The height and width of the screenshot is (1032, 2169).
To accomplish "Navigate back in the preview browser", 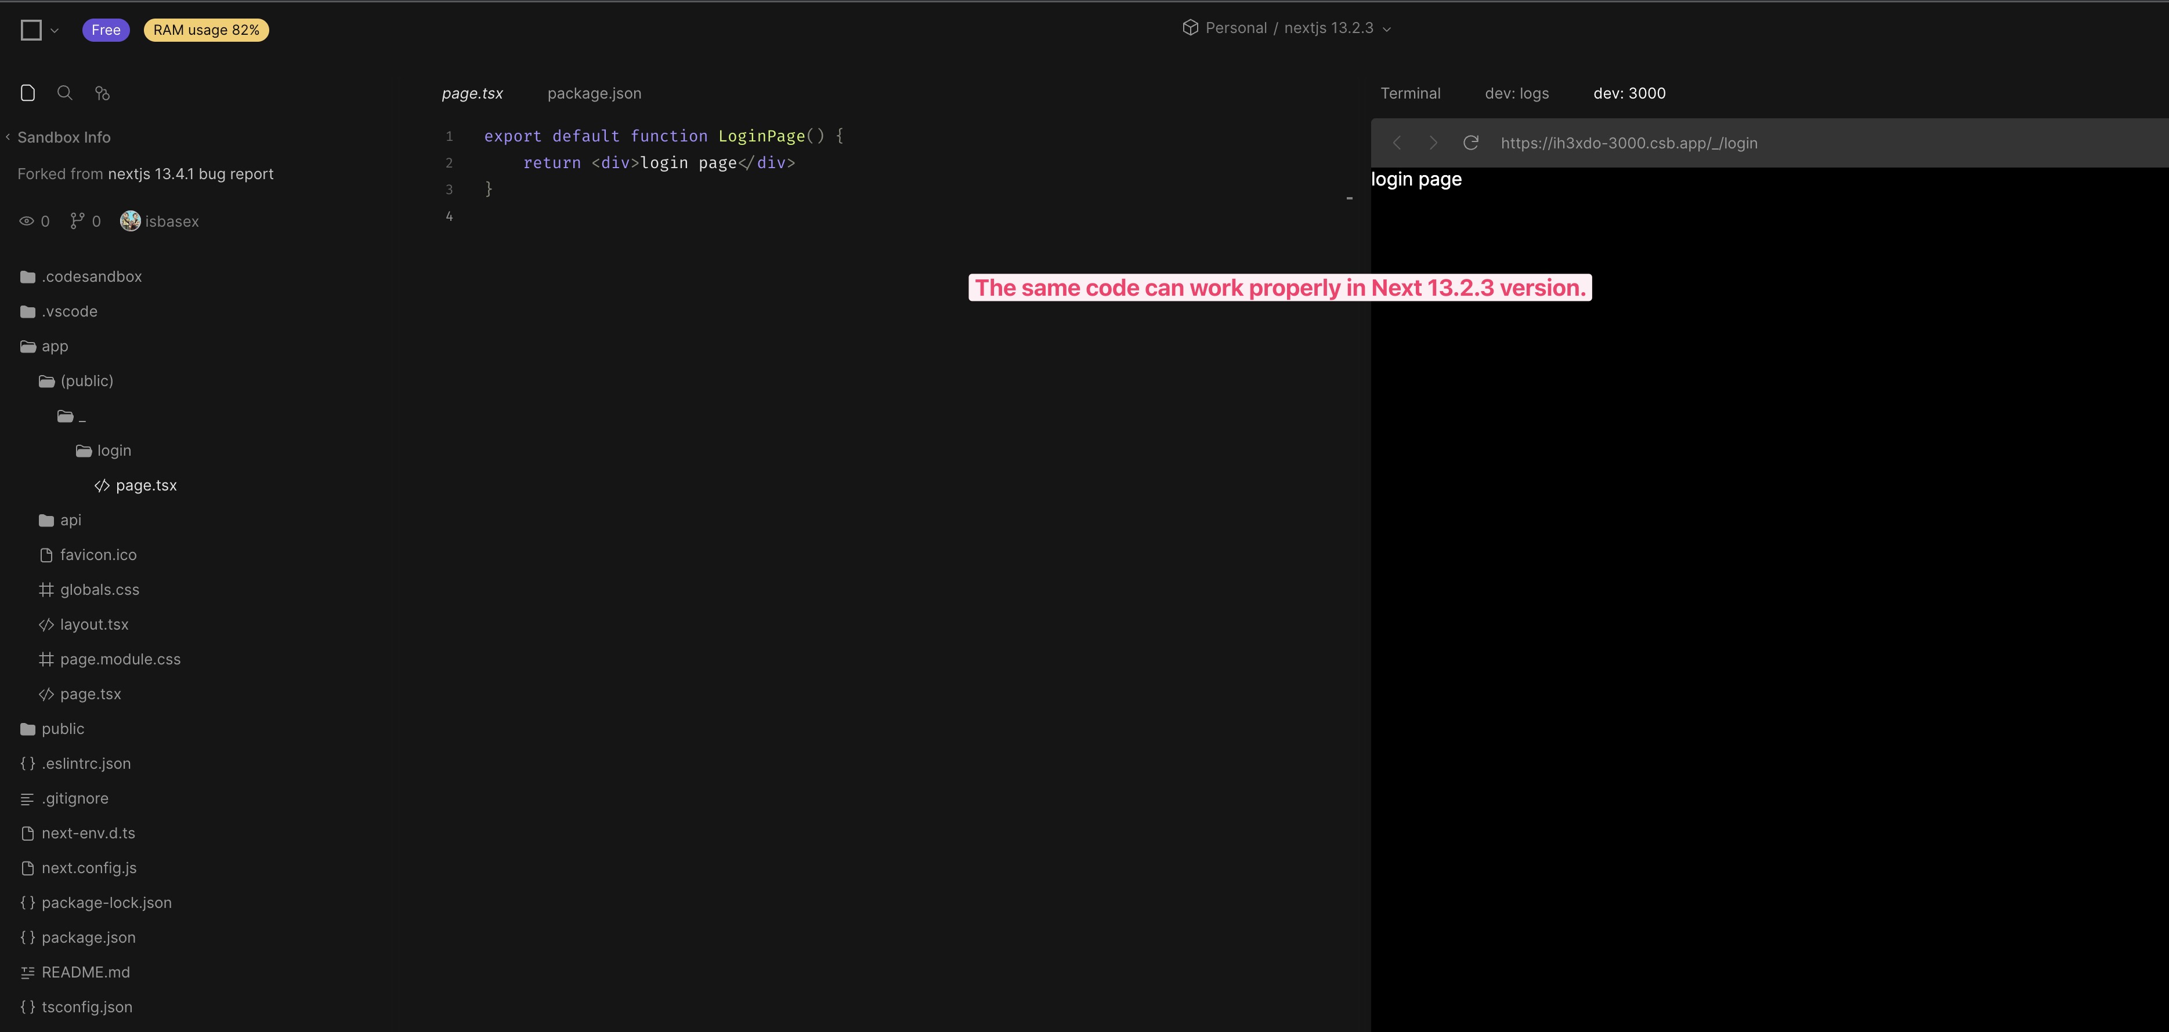I will (1396, 143).
